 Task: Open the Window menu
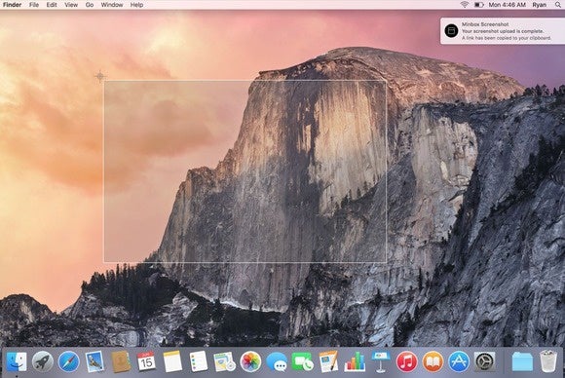pos(112,5)
